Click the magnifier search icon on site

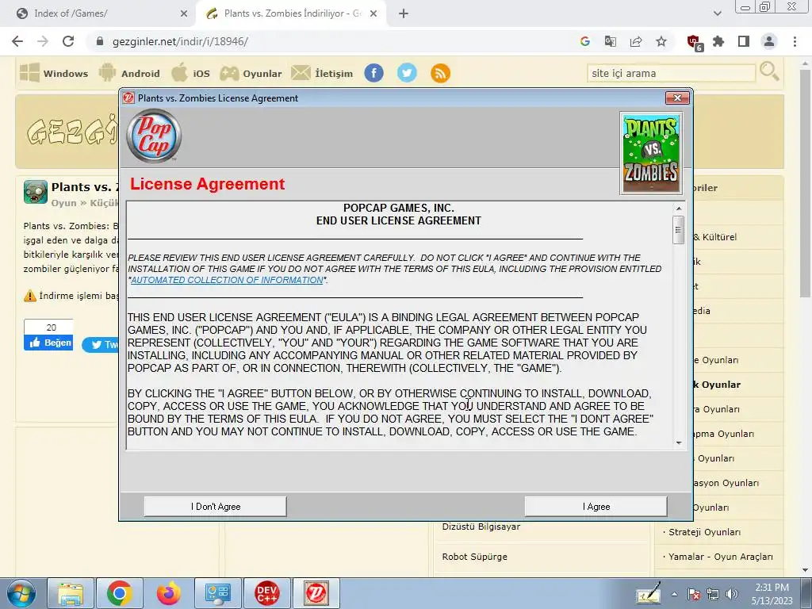(769, 71)
